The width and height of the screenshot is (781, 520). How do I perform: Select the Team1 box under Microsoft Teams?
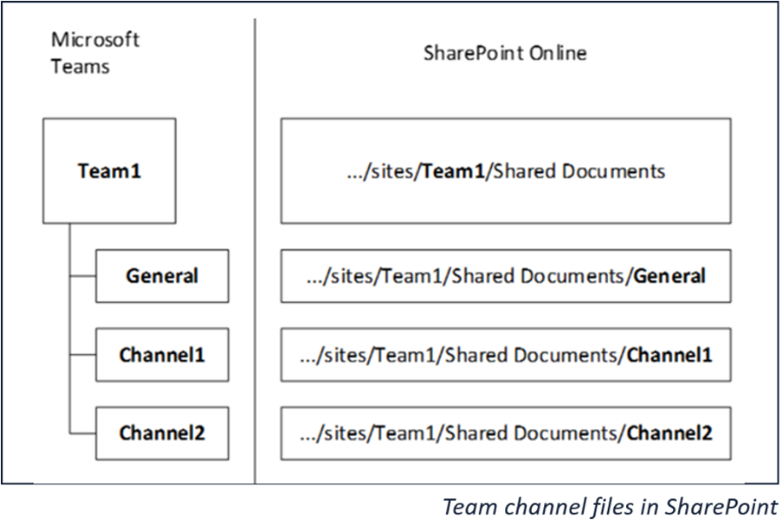click(109, 170)
